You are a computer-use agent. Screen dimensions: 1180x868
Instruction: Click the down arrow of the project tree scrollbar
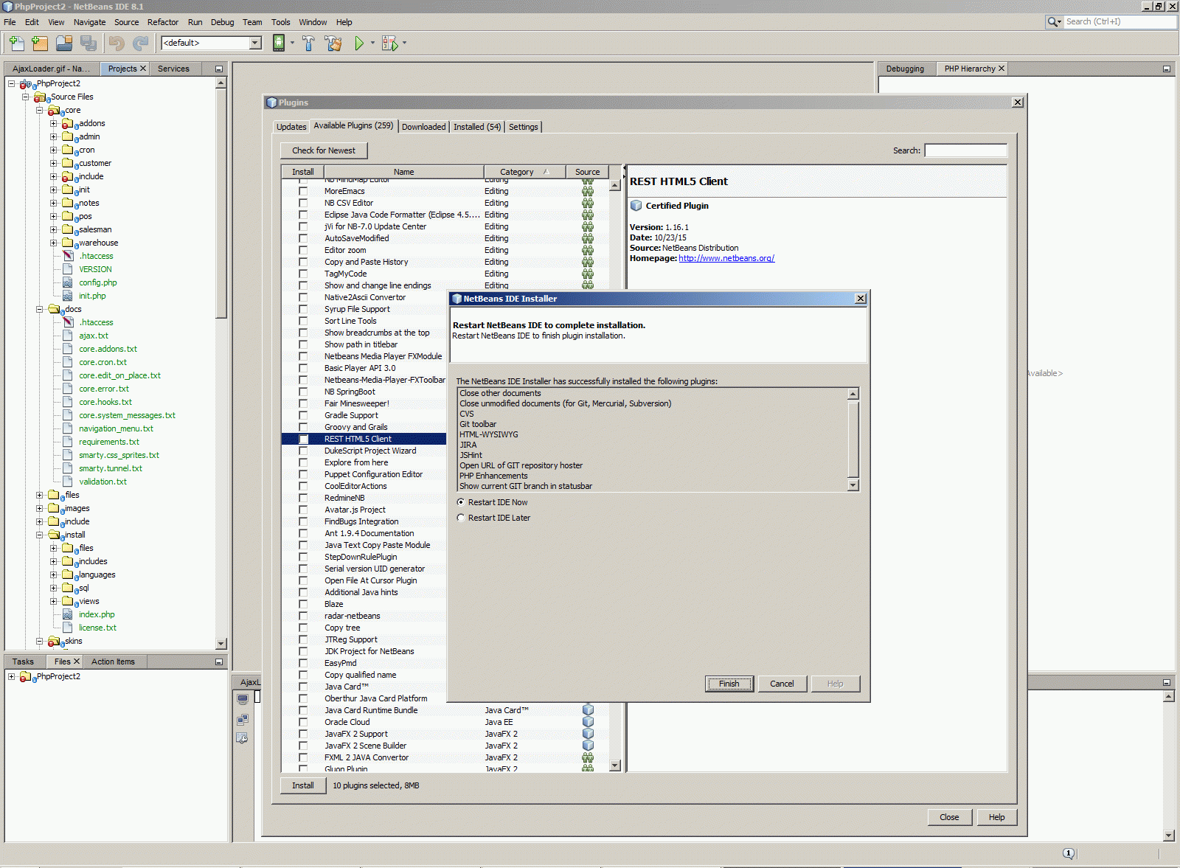pos(221,644)
